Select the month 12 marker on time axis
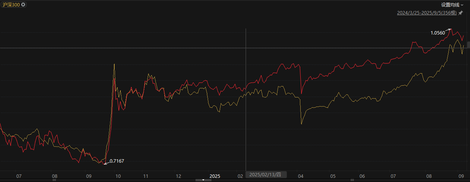The height and width of the screenshot is (182, 470). click(x=179, y=176)
